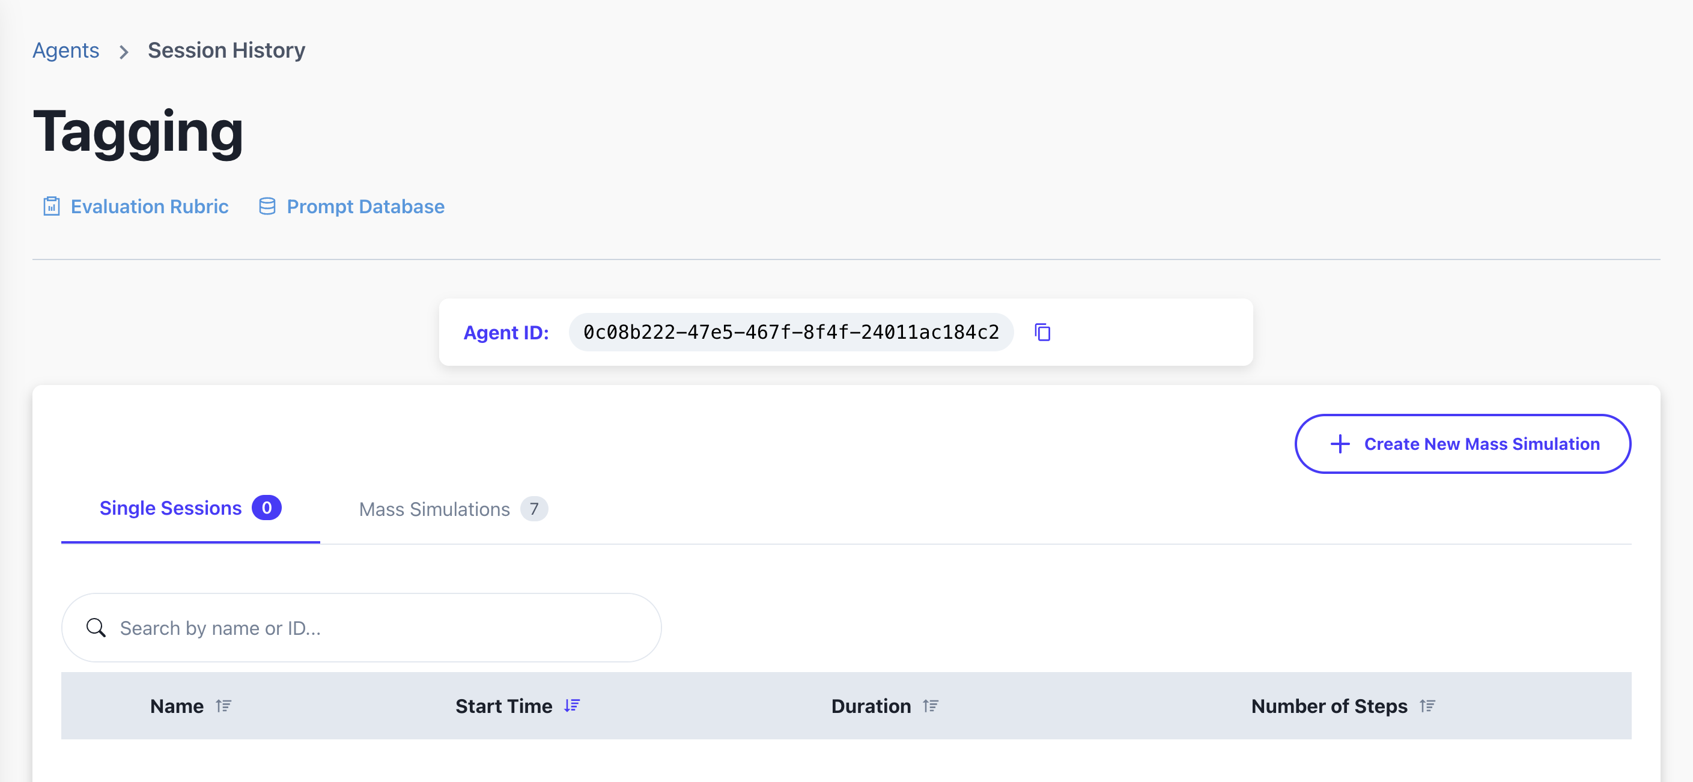Sort by Duration column icon

[x=930, y=706]
